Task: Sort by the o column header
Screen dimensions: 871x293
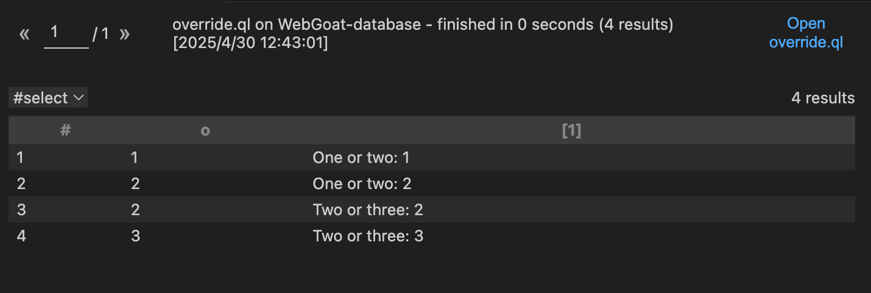Action: [205, 130]
